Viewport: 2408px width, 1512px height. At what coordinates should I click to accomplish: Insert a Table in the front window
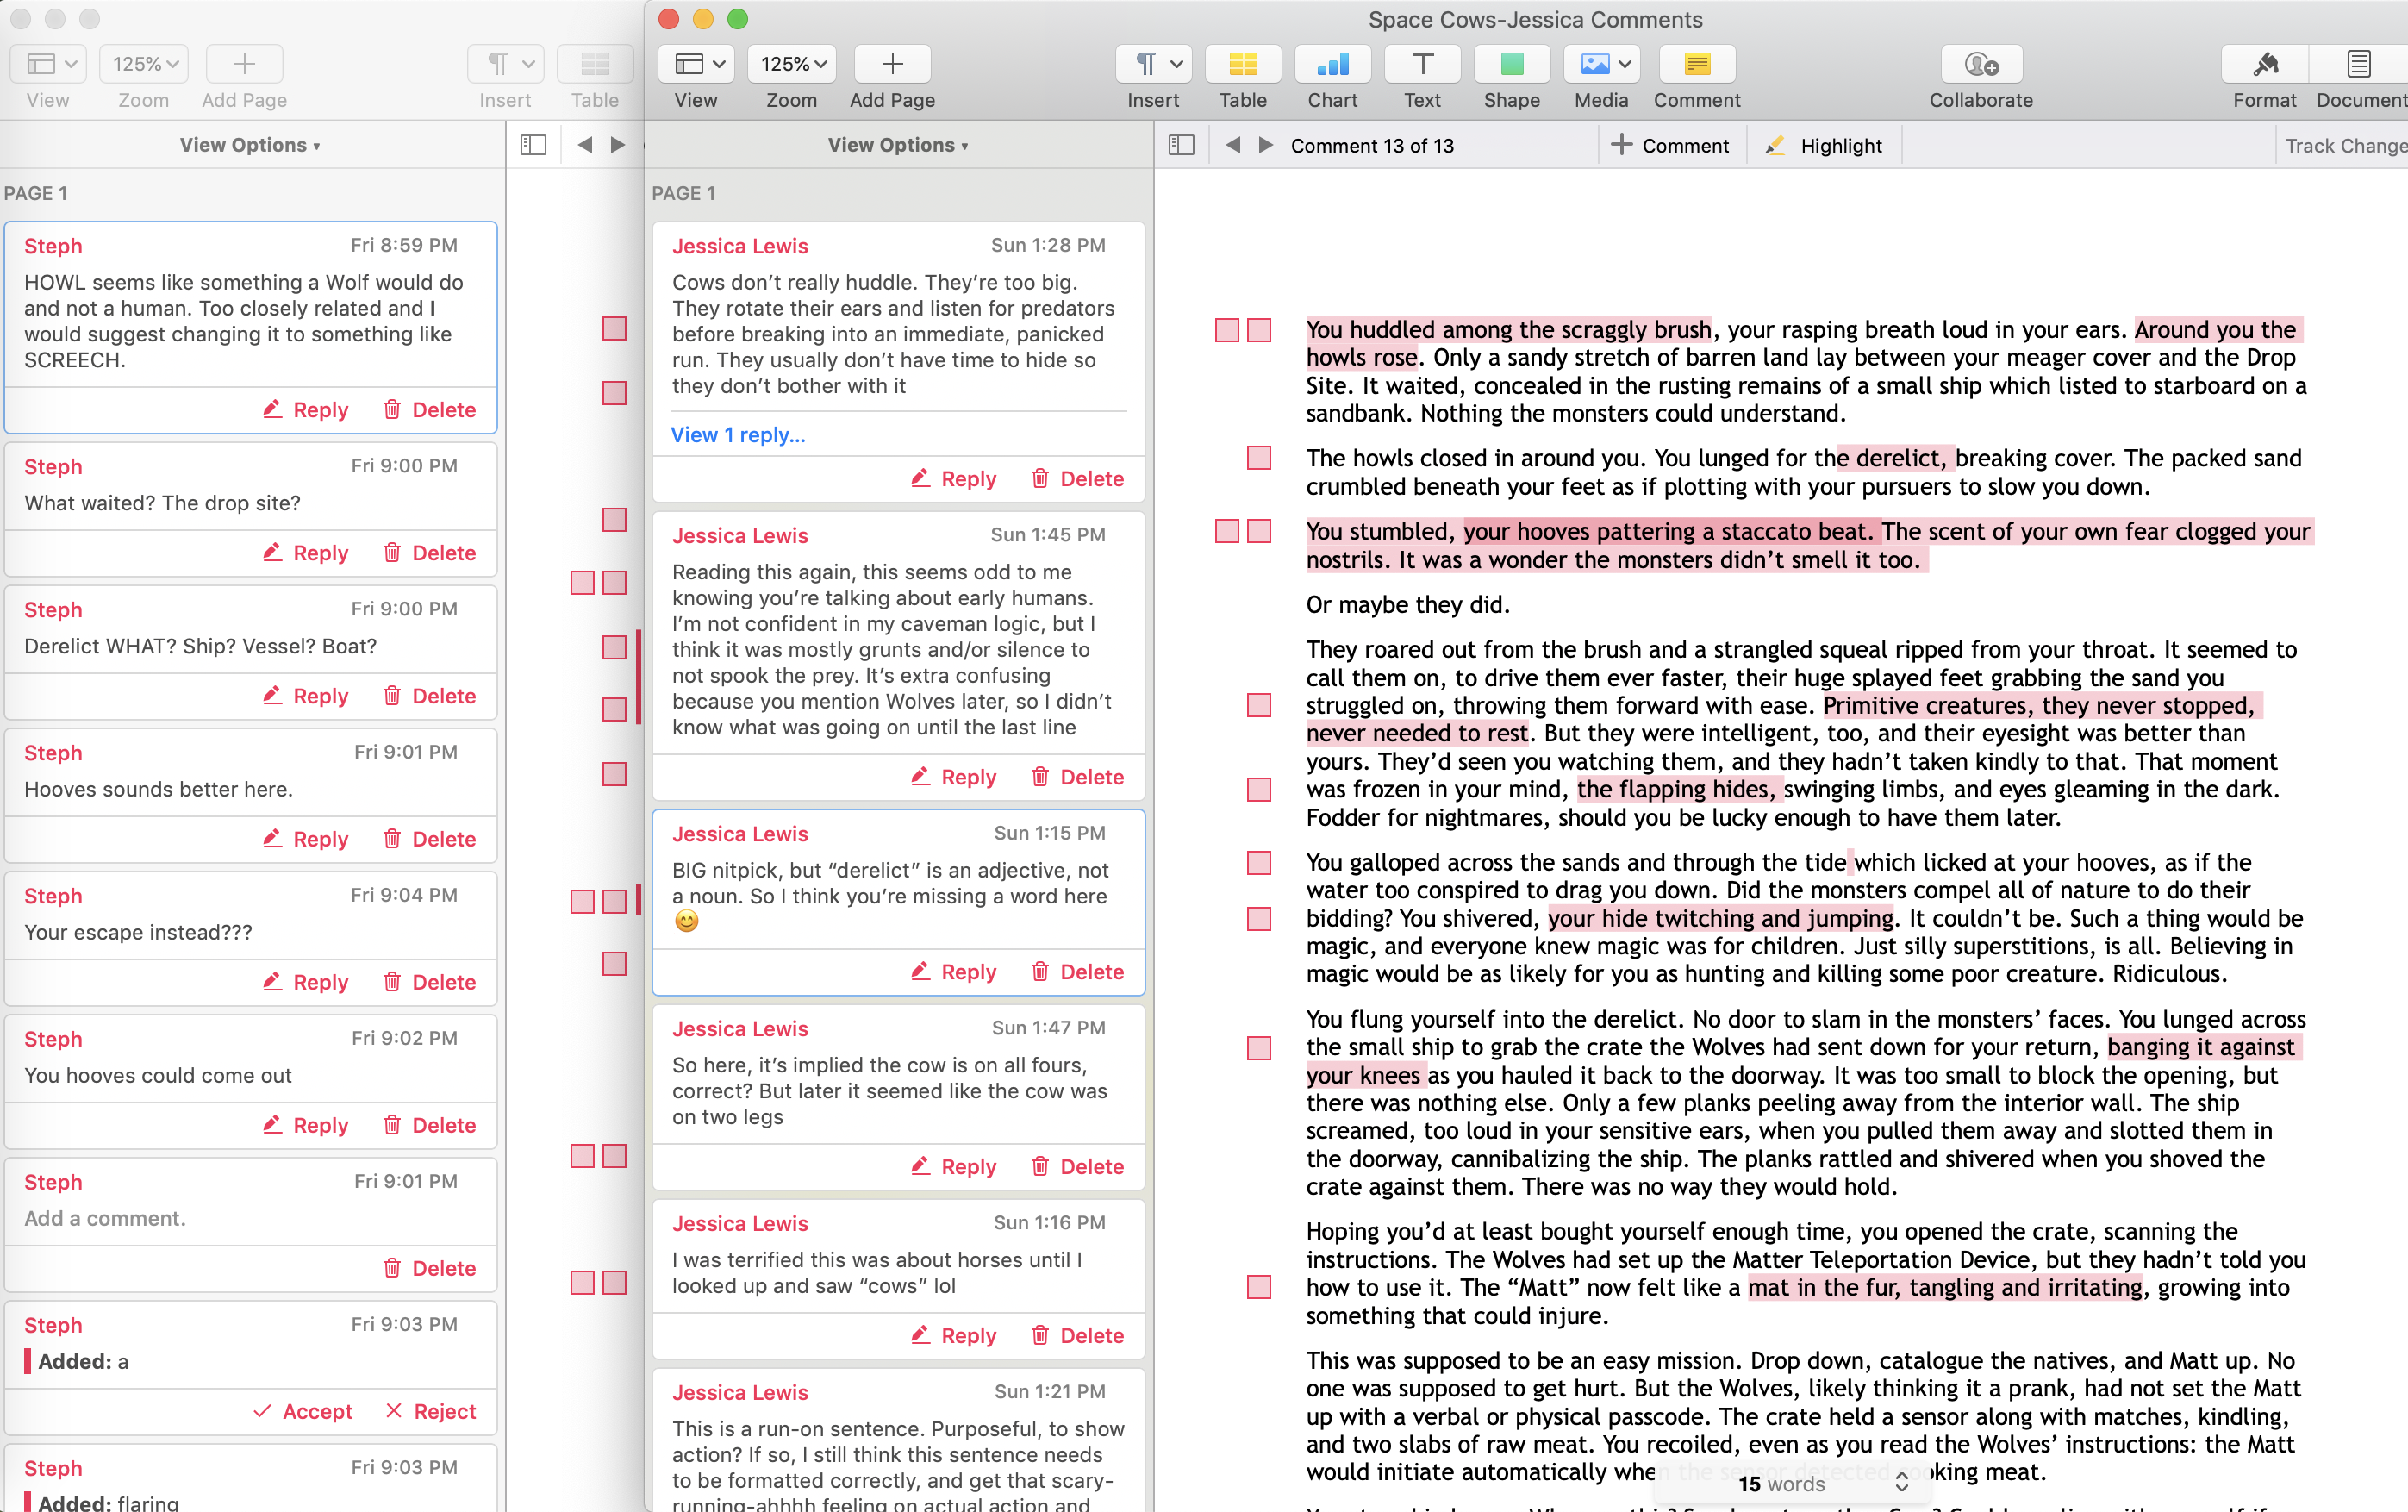click(x=1243, y=64)
